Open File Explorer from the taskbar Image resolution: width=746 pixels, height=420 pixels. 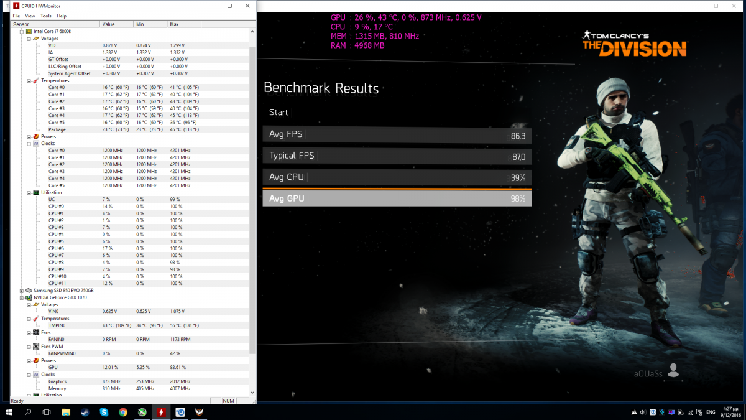point(66,412)
